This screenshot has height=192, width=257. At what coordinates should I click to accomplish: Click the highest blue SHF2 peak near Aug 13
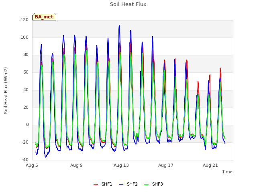119,26
